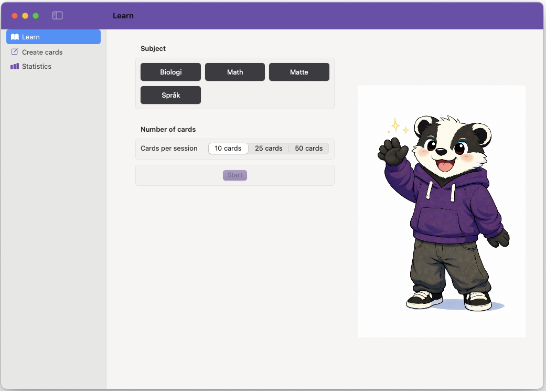The height and width of the screenshot is (391, 546).
Task: Toggle the sidebar visibility icon in titlebar
Action: pos(57,15)
